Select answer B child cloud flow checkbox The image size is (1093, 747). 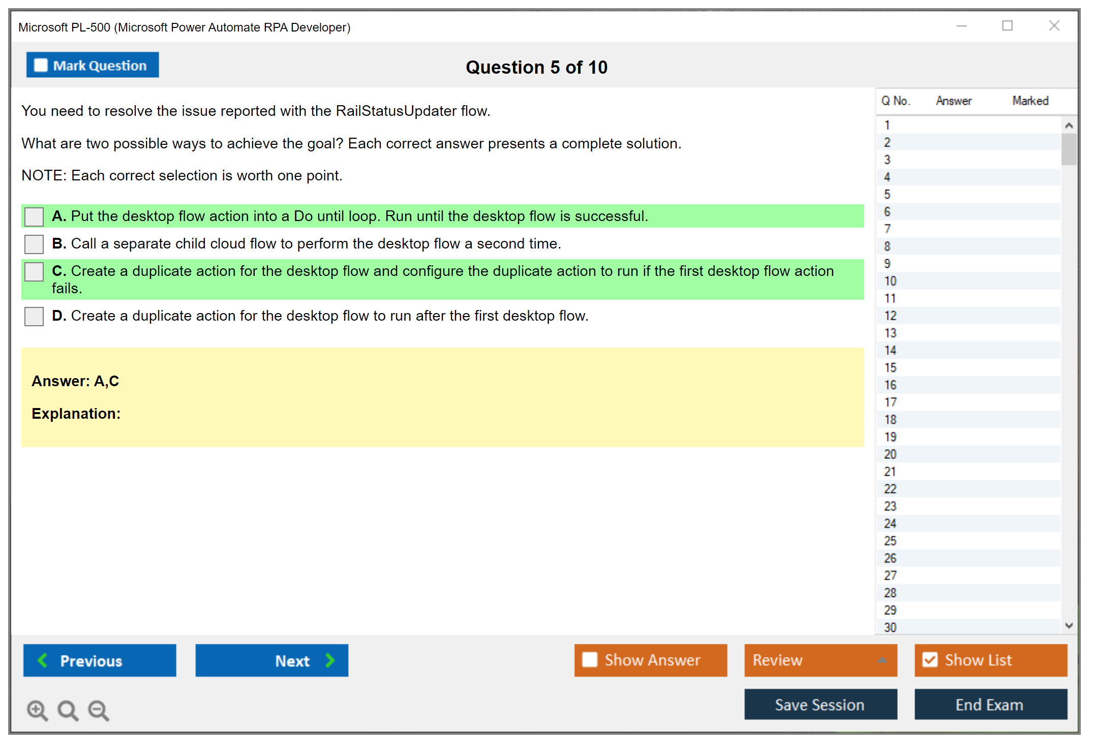point(34,244)
